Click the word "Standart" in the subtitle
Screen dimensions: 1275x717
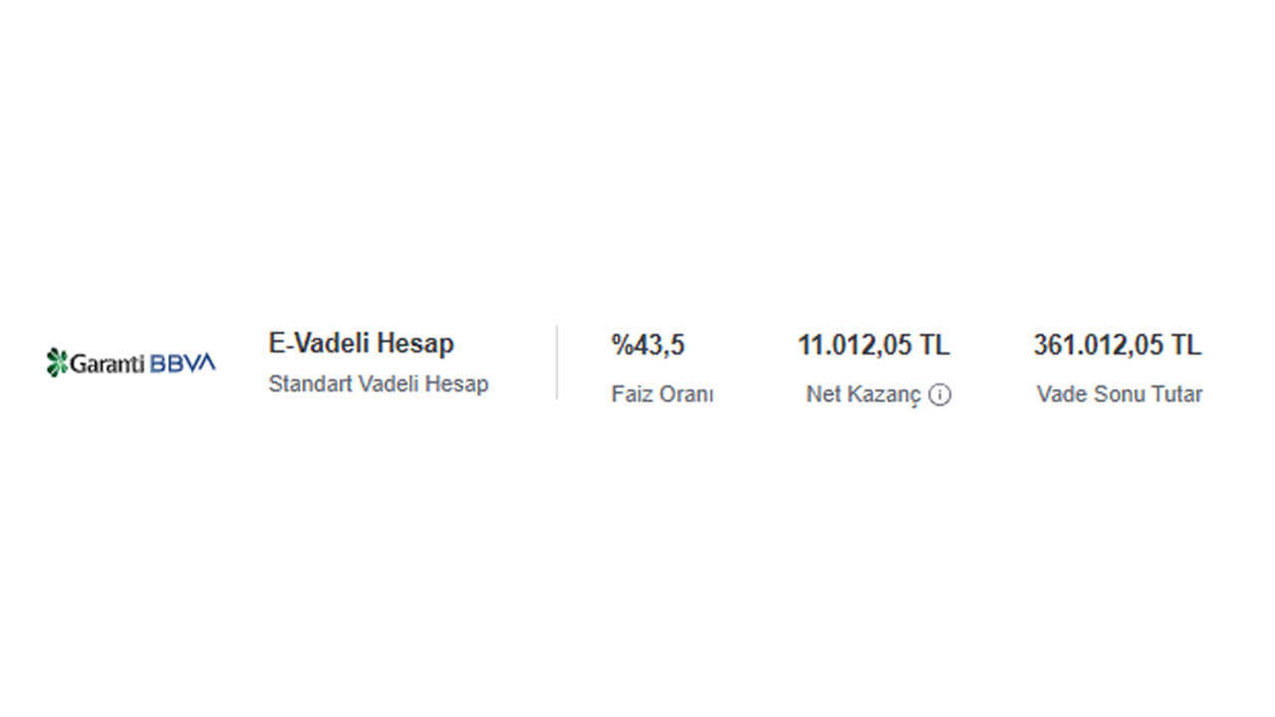(x=306, y=384)
